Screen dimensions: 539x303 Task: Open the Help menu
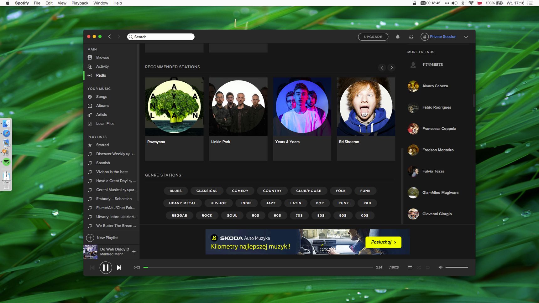point(118,3)
